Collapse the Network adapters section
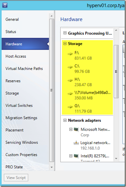Screen dimensions: 126x187 click(65, 120)
